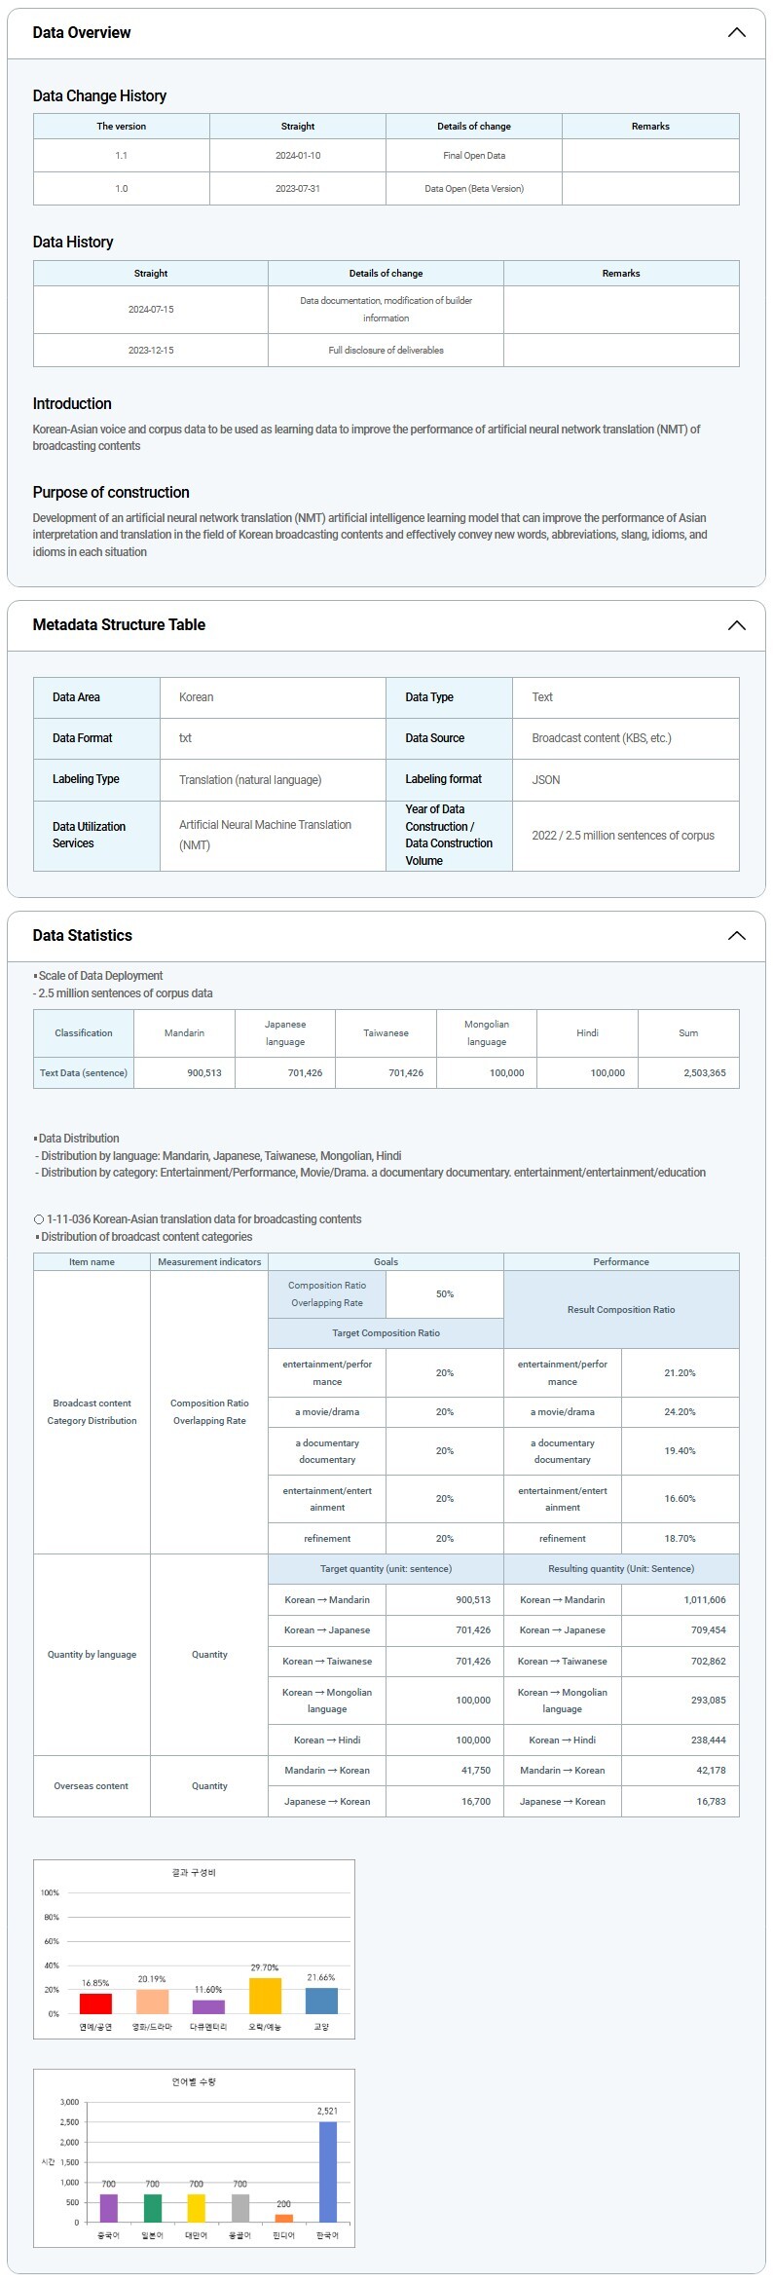Select the Data Statistics panel title
The height and width of the screenshot is (2283, 773).
83,936
